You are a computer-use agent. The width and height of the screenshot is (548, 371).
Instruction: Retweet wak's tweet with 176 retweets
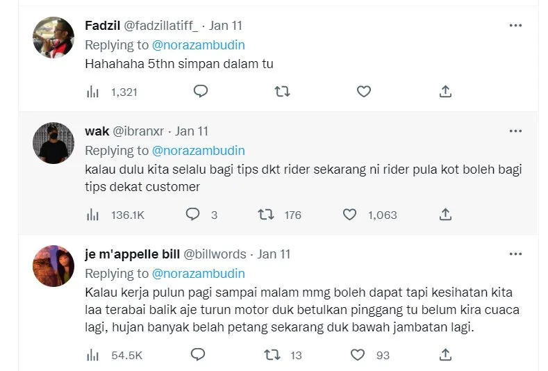[x=266, y=215]
